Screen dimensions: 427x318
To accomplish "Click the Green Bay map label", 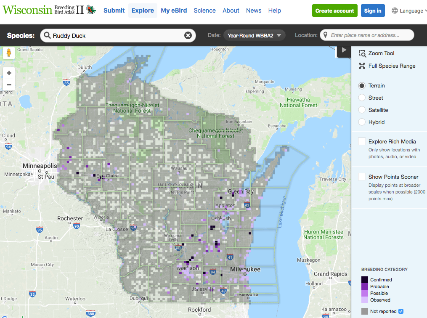I will 241,192.
